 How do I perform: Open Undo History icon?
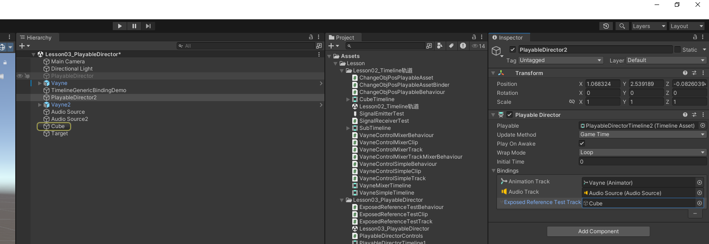tap(606, 26)
